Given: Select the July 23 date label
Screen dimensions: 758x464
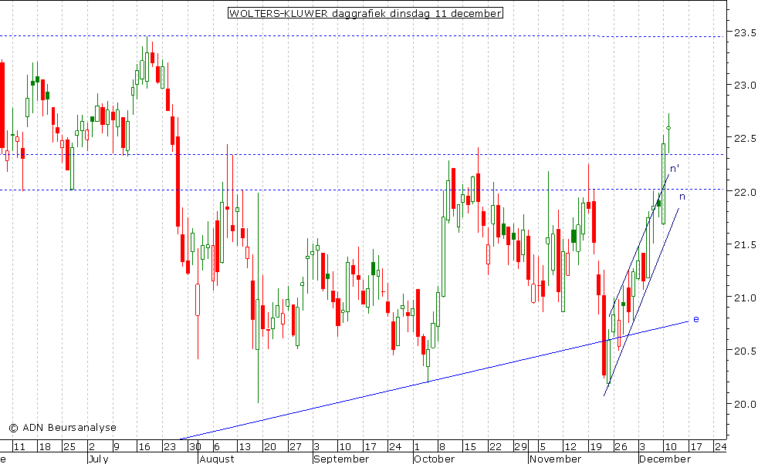Looking at the screenshot, I should tap(170, 446).
